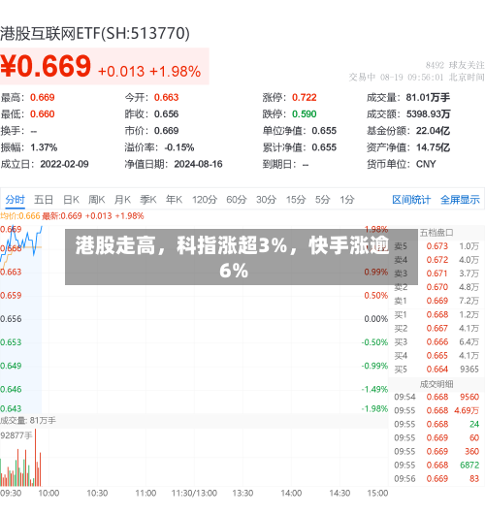The width and height of the screenshot is (485, 515).
Task: Open the 日K chart tab
Action: click(x=71, y=200)
